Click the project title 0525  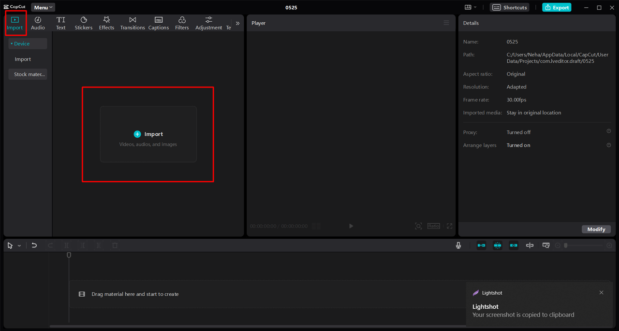[x=291, y=7]
